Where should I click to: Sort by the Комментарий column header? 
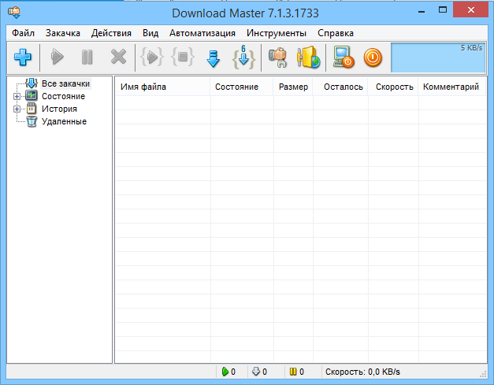pyautogui.click(x=451, y=87)
